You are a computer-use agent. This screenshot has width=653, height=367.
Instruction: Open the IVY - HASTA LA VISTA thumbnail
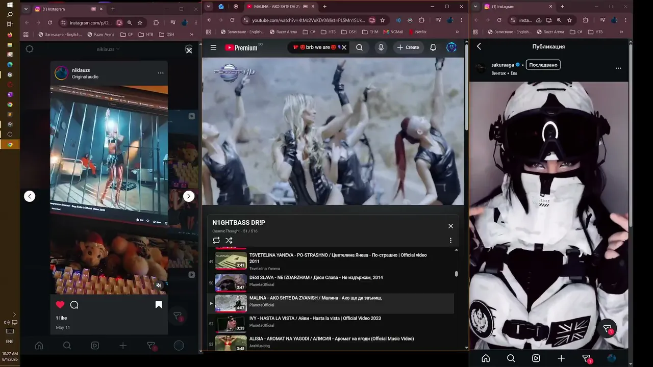(231, 323)
